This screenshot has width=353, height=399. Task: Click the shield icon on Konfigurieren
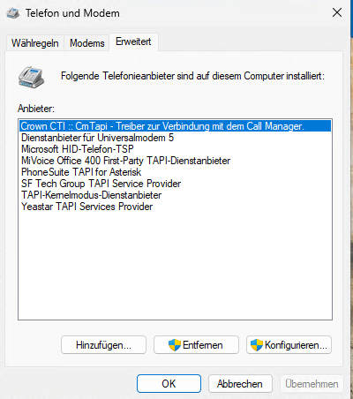pos(257,345)
